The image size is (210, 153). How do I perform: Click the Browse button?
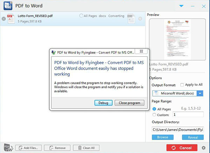coord(163,137)
